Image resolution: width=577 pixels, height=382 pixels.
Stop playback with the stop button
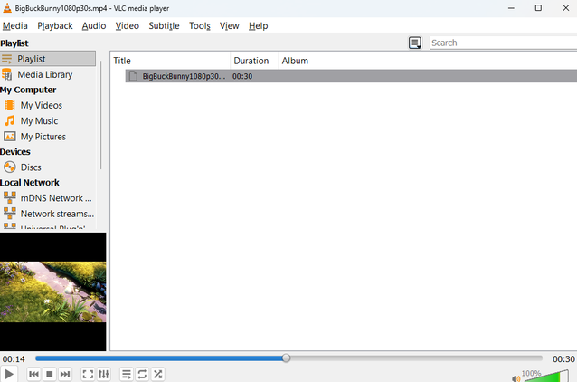click(50, 374)
